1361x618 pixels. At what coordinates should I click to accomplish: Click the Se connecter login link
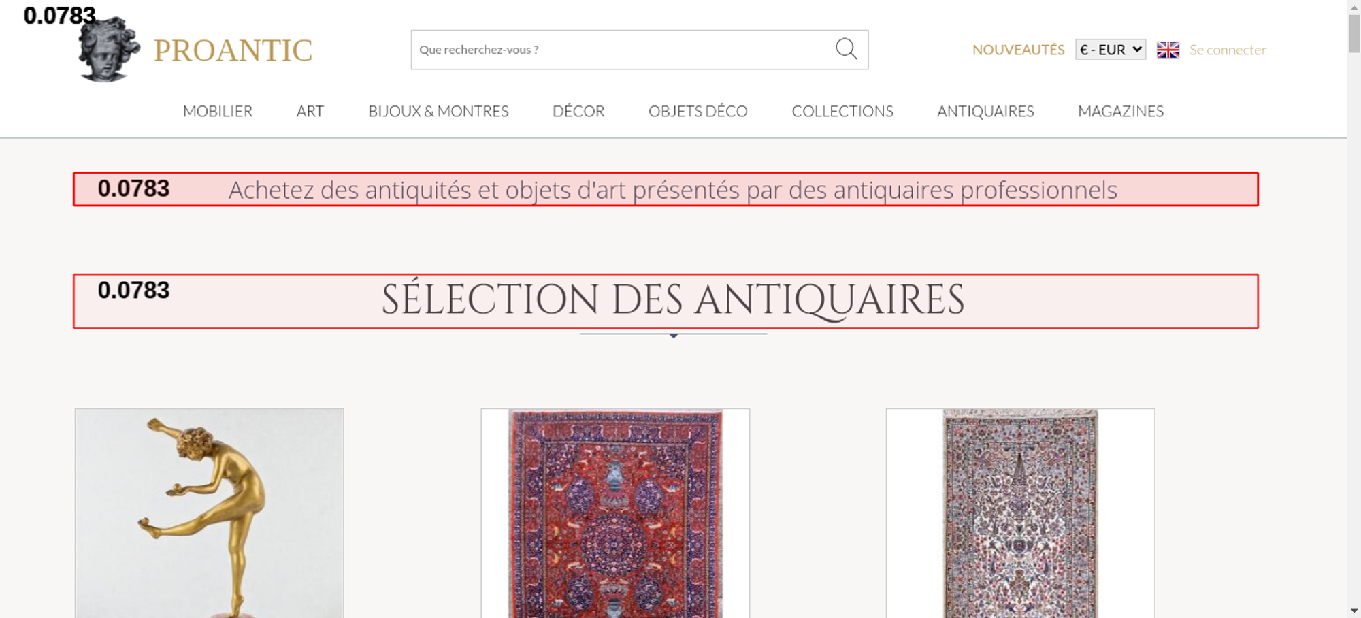(x=1228, y=50)
